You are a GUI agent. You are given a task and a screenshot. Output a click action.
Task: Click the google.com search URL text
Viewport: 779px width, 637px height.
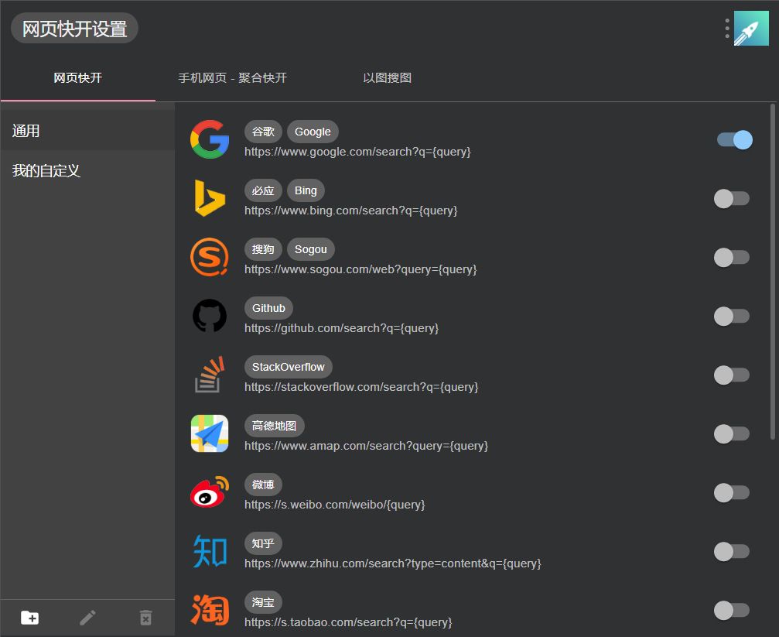(357, 152)
